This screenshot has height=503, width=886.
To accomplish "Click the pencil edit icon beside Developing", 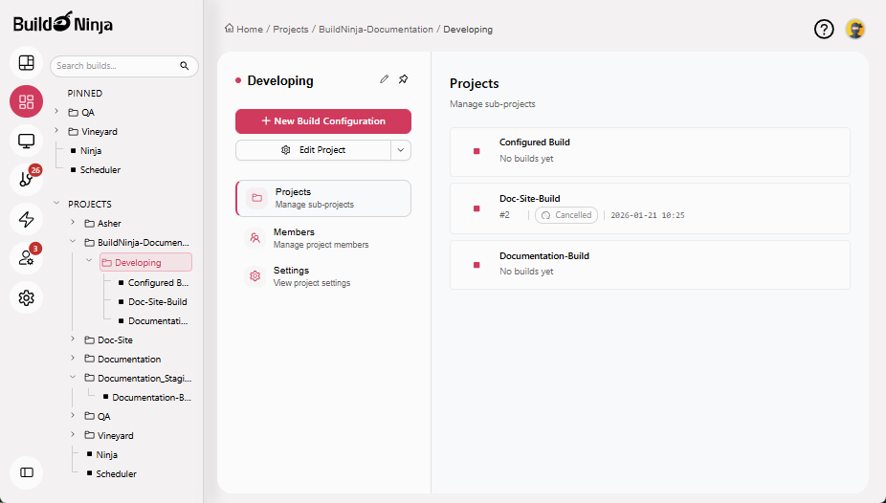I will tap(385, 79).
